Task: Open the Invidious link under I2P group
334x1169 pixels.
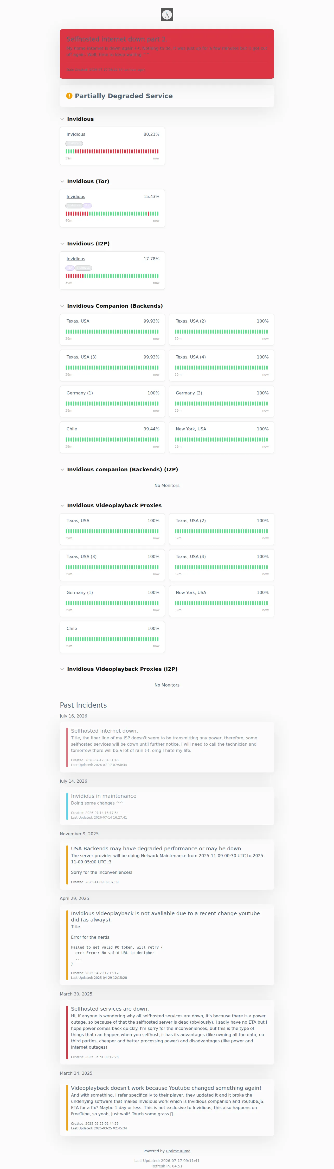Action: tap(76, 259)
